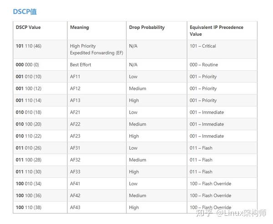Click the AF23 cell
The image size is (273, 224).
[75, 136]
